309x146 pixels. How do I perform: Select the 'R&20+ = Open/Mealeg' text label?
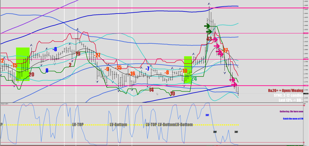coord(285,90)
